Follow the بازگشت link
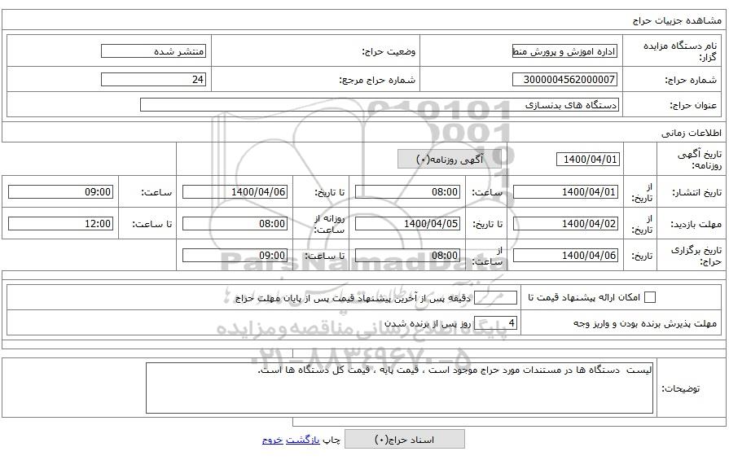This screenshot has width=729, height=469. tap(303, 440)
